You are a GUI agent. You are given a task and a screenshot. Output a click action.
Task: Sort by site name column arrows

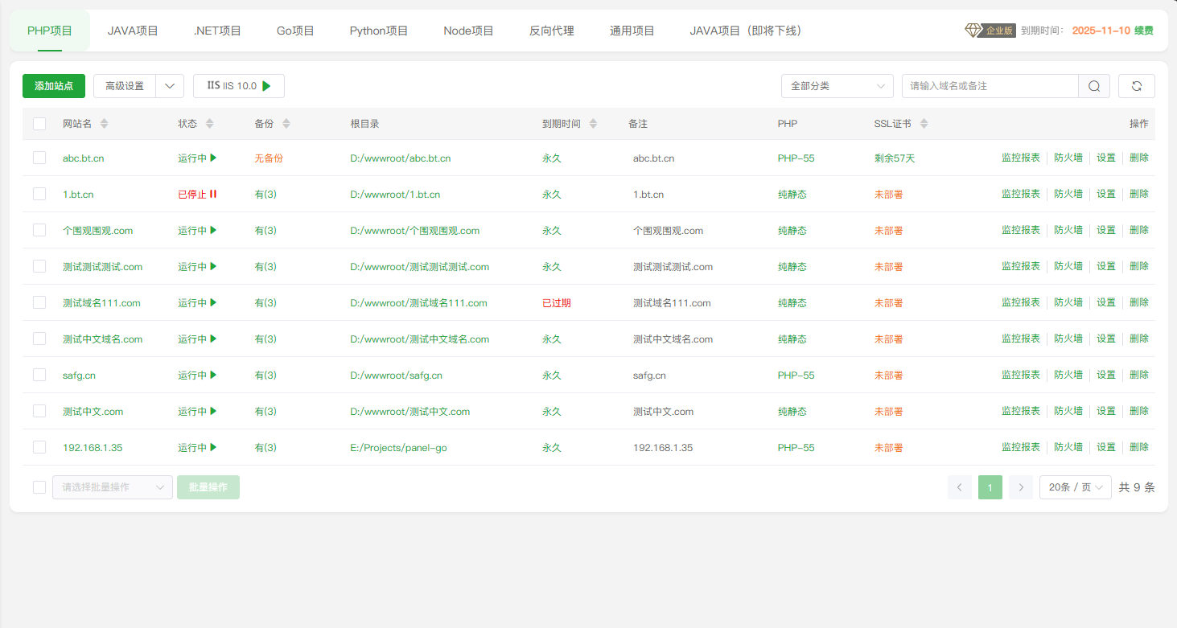coord(104,124)
